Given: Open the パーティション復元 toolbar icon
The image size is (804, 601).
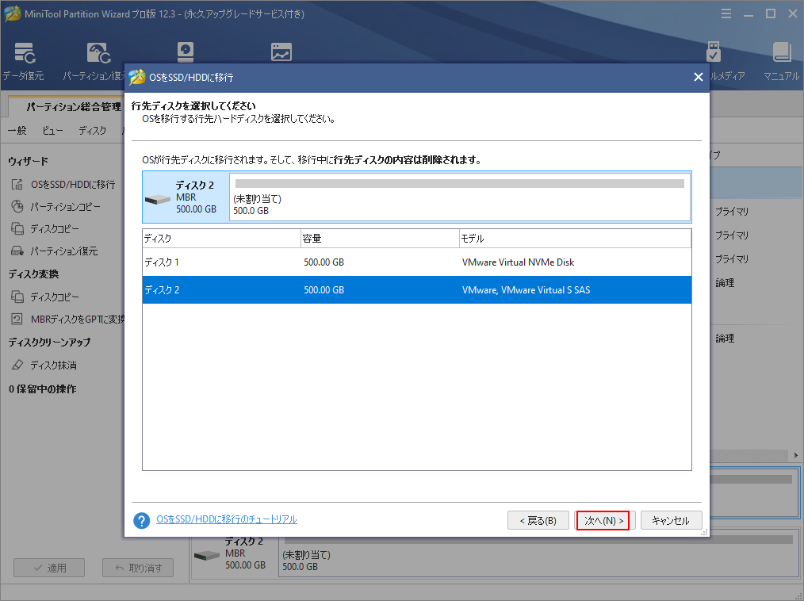Looking at the screenshot, I should [98, 53].
